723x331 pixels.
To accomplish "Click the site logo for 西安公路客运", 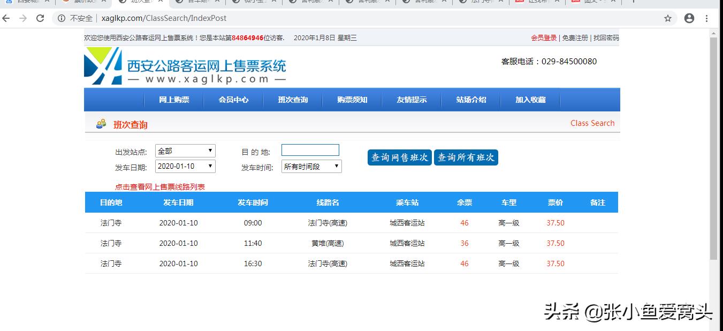I will (185, 66).
